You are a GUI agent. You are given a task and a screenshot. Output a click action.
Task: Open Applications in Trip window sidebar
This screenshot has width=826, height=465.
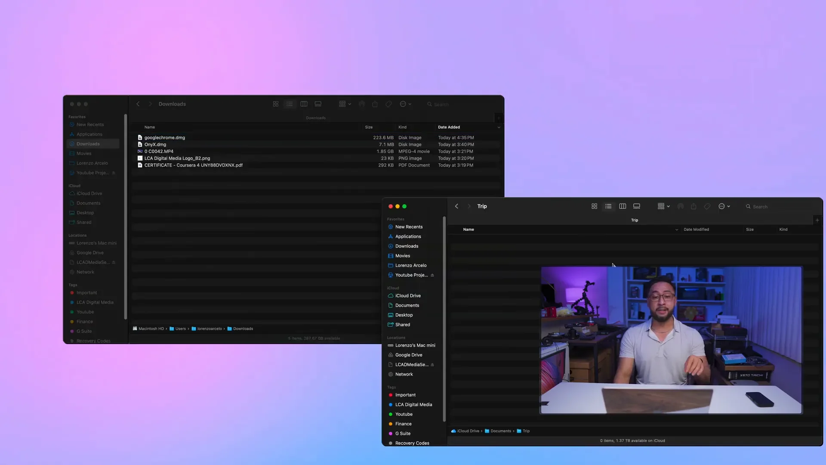[x=408, y=236]
